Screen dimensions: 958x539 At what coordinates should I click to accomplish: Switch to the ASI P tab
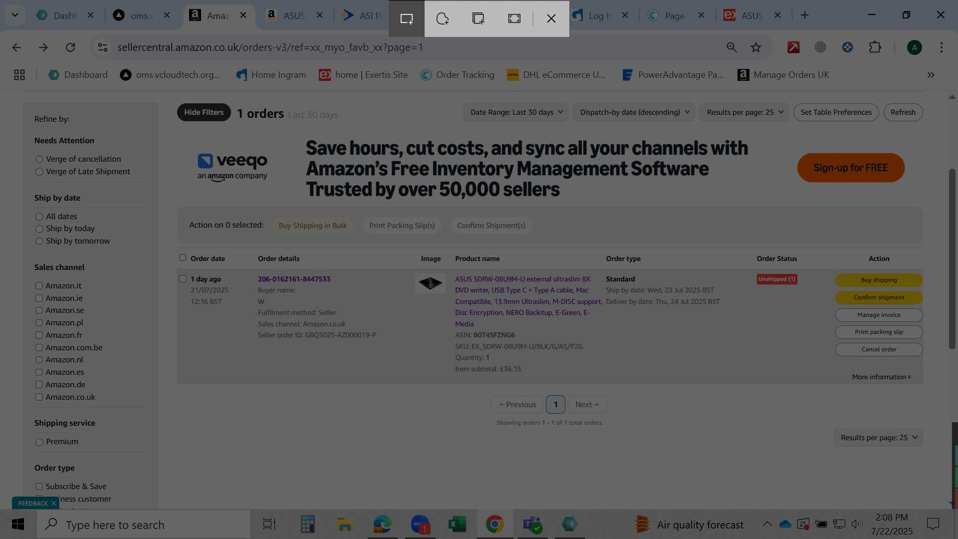coord(363,15)
